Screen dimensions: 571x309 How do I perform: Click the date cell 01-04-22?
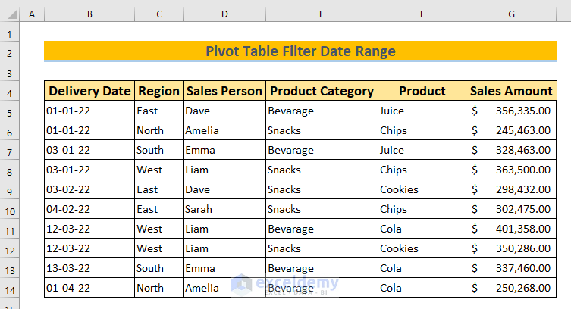click(x=89, y=288)
